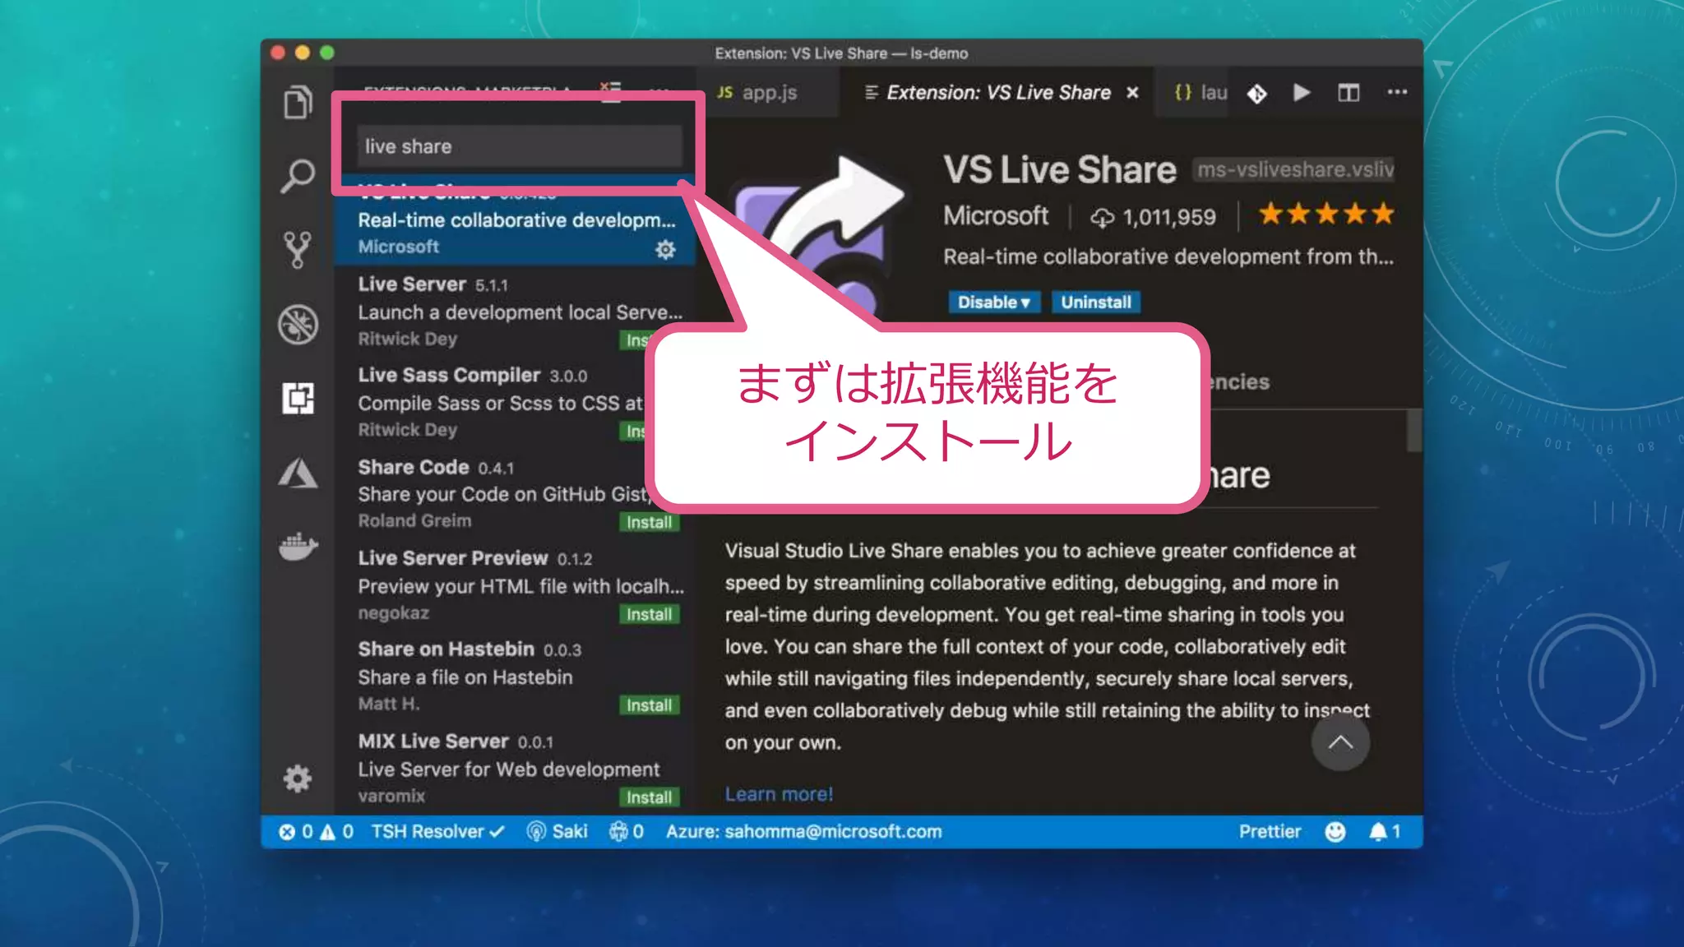
Task: Click the errors and warnings status indicator
Action: click(316, 832)
